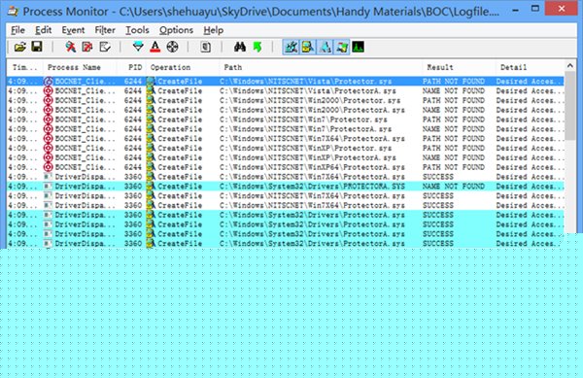Toggle Show Process and Thread Activity icon

click(x=342, y=48)
